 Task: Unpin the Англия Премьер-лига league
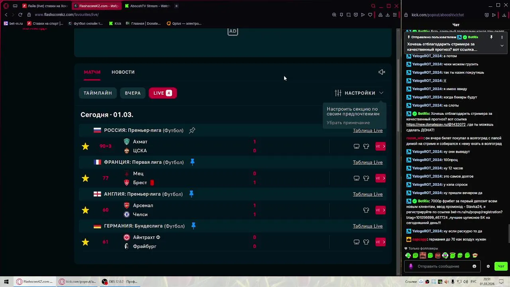pos(191,194)
